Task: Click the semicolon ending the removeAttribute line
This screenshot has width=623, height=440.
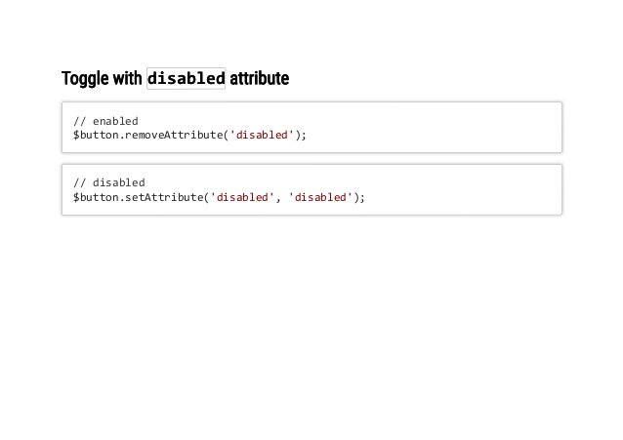Action: click(304, 136)
